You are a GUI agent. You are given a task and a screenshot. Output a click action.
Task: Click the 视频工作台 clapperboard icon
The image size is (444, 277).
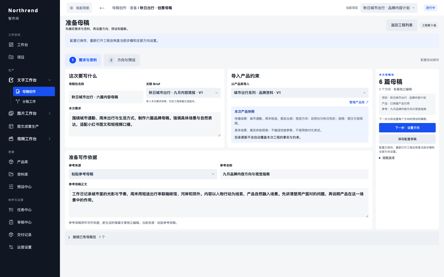click(x=11, y=139)
